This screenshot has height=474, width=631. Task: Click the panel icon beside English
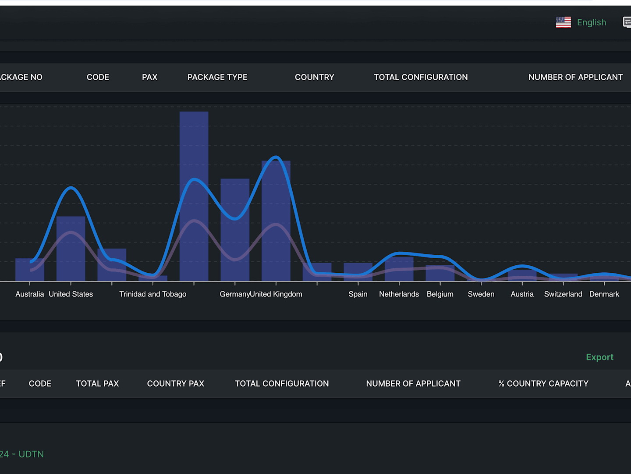pyautogui.click(x=627, y=22)
